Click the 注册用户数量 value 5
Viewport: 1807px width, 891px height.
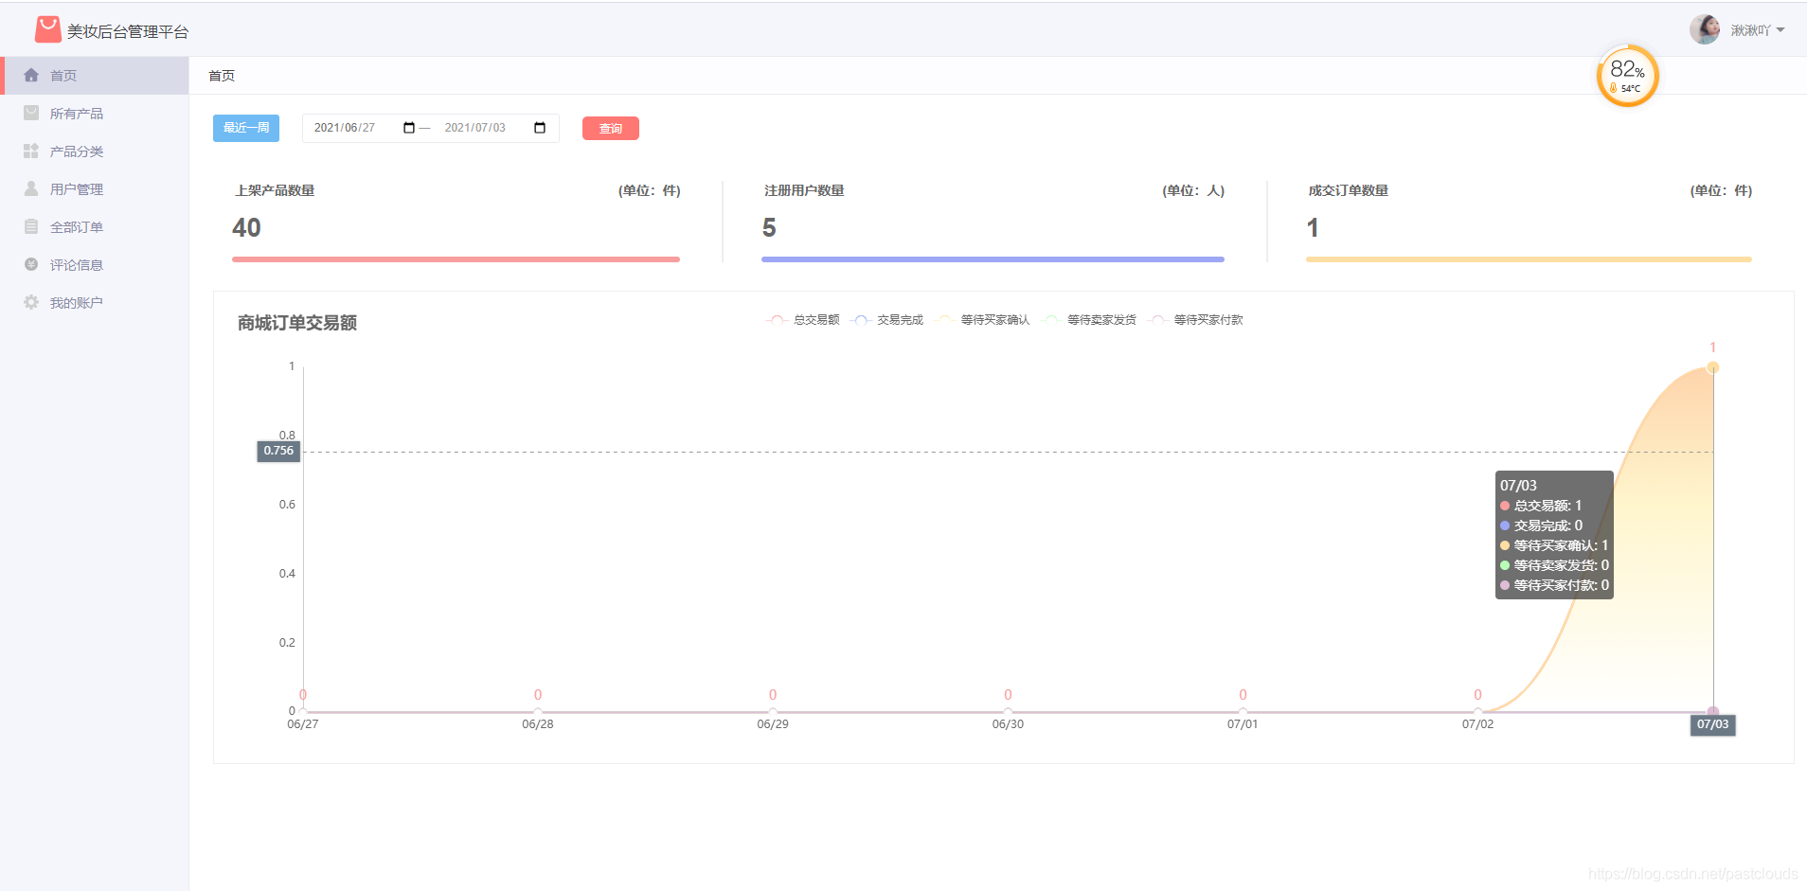pos(769,227)
